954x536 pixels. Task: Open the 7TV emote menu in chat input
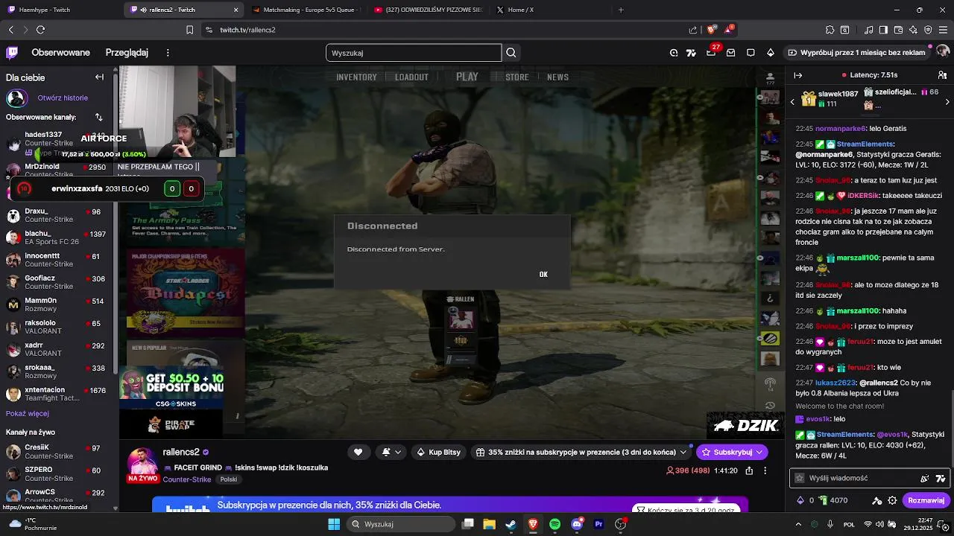click(940, 478)
